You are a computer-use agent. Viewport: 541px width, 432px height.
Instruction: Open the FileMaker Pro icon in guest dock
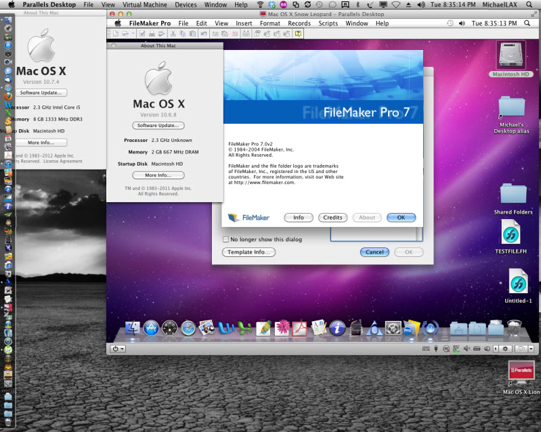point(412,328)
